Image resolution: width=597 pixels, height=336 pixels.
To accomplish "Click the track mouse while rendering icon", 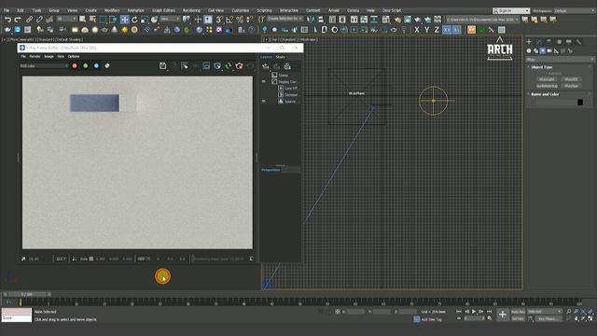I will point(185,66).
